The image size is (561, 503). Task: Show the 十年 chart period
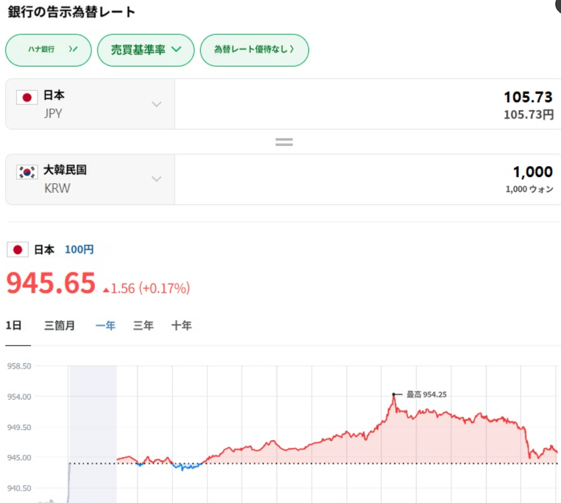coord(181,325)
